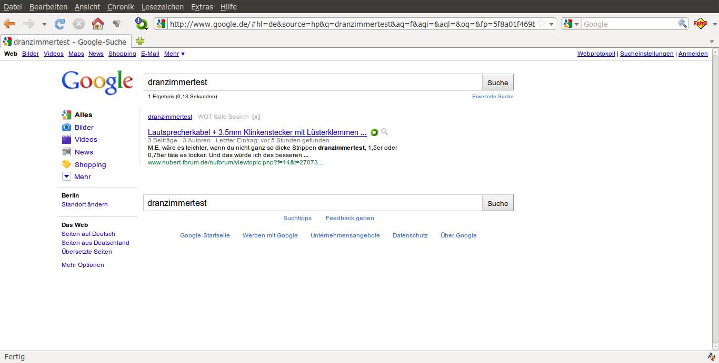Click the browser Back arrow button

9,24
